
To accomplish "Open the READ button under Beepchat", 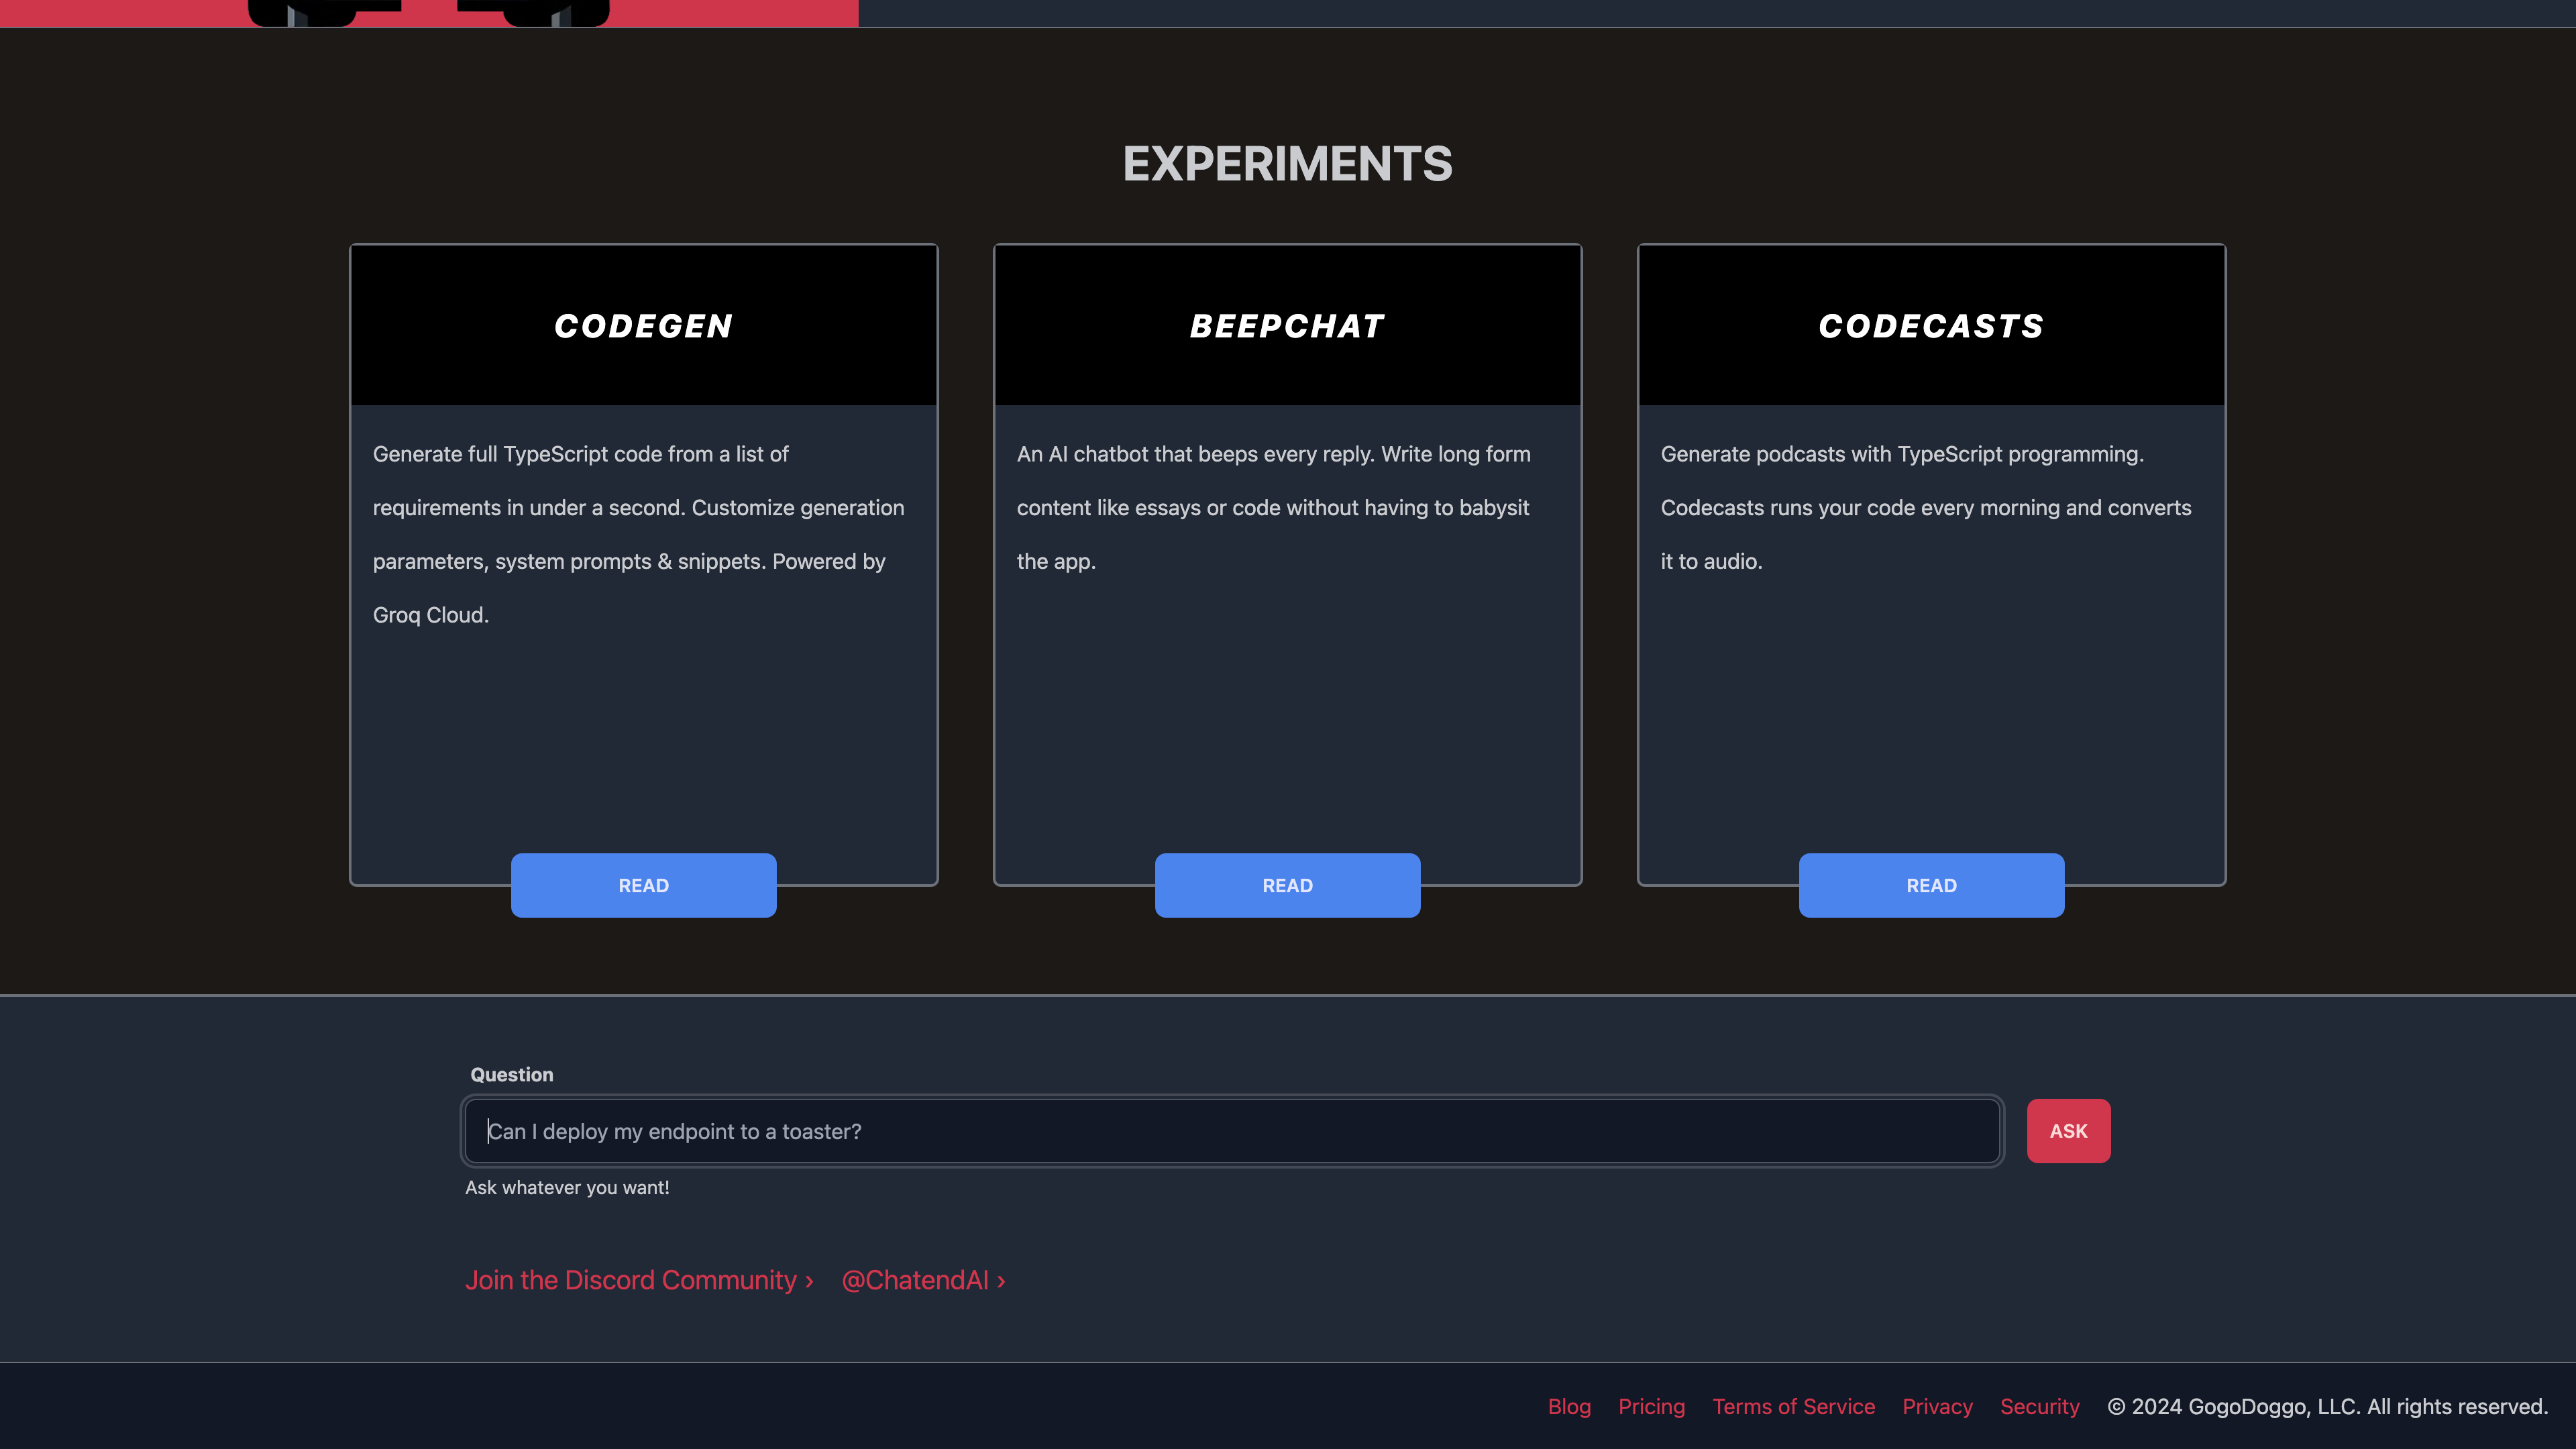I will (x=1287, y=885).
